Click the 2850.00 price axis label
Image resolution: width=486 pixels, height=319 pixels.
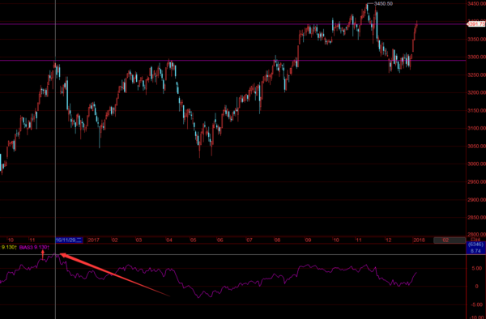pyautogui.click(x=477, y=218)
